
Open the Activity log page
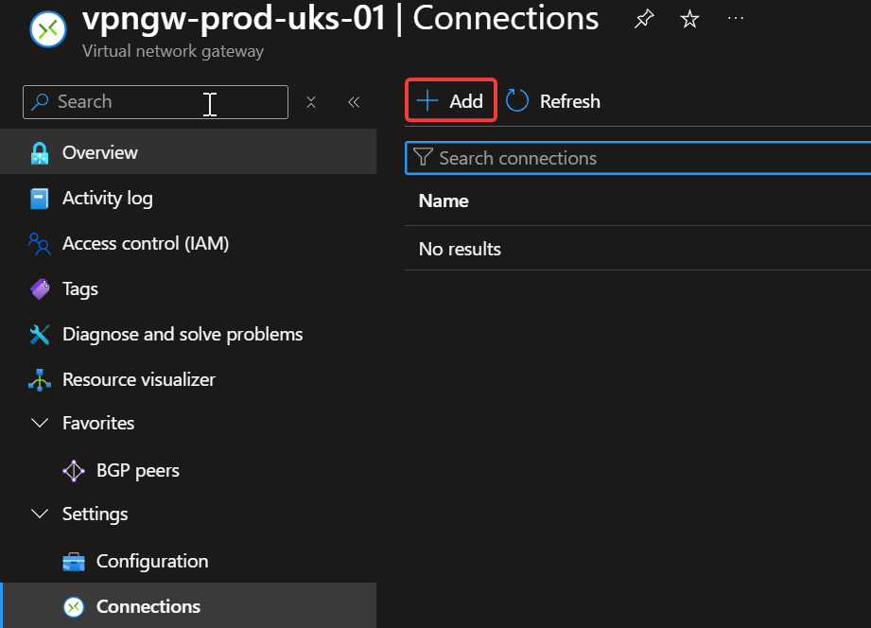tap(188, 198)
